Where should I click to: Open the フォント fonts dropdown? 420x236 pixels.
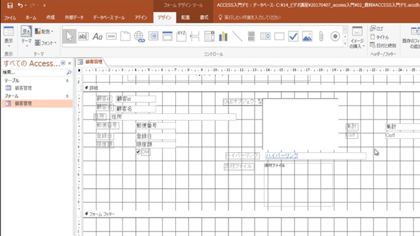(46, 43)
